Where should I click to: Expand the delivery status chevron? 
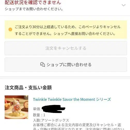coord(124,5)
